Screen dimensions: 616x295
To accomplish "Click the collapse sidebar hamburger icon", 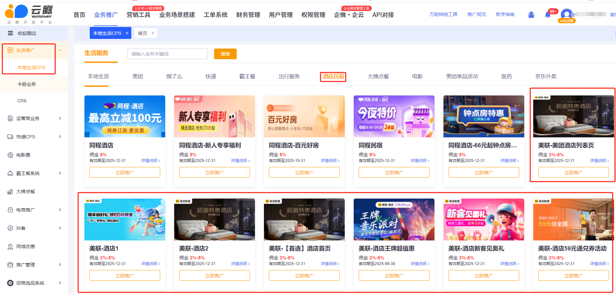I will [x=10, y=33].
